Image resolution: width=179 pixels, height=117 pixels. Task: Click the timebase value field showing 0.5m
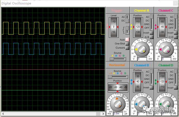[118, 114]
